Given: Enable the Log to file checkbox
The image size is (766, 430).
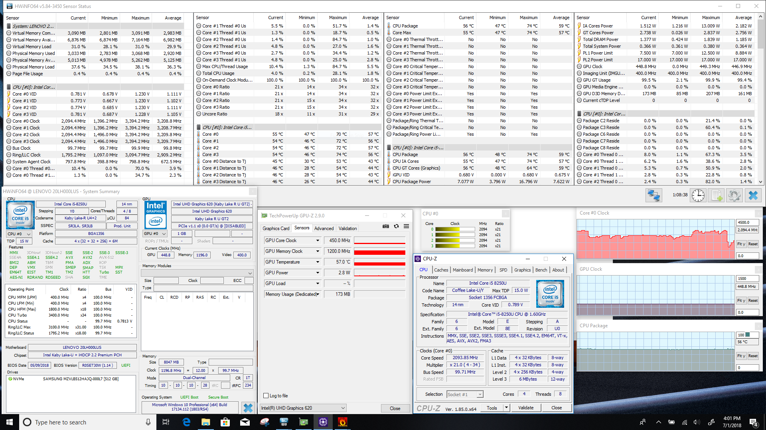Looking at the screenshot, I should pyautogui.click(x=266, y=396).
